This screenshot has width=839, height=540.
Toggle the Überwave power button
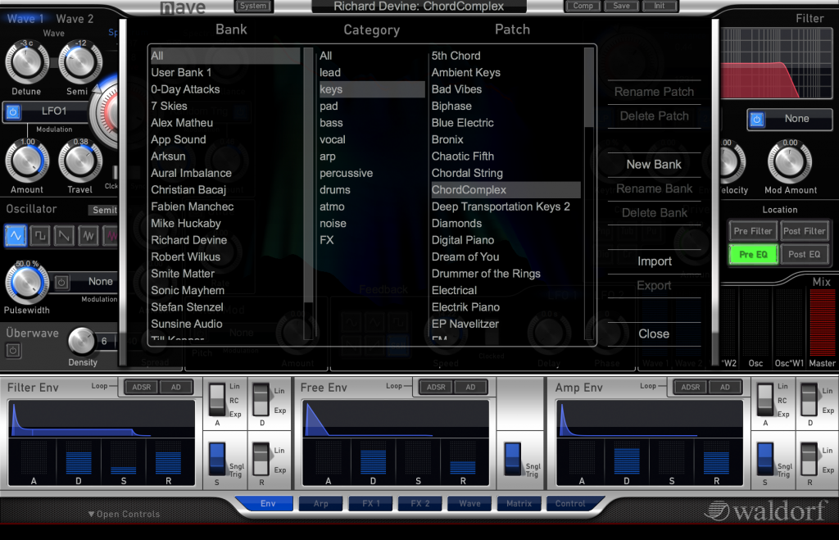pyautogui.click(x=13, y=351)
